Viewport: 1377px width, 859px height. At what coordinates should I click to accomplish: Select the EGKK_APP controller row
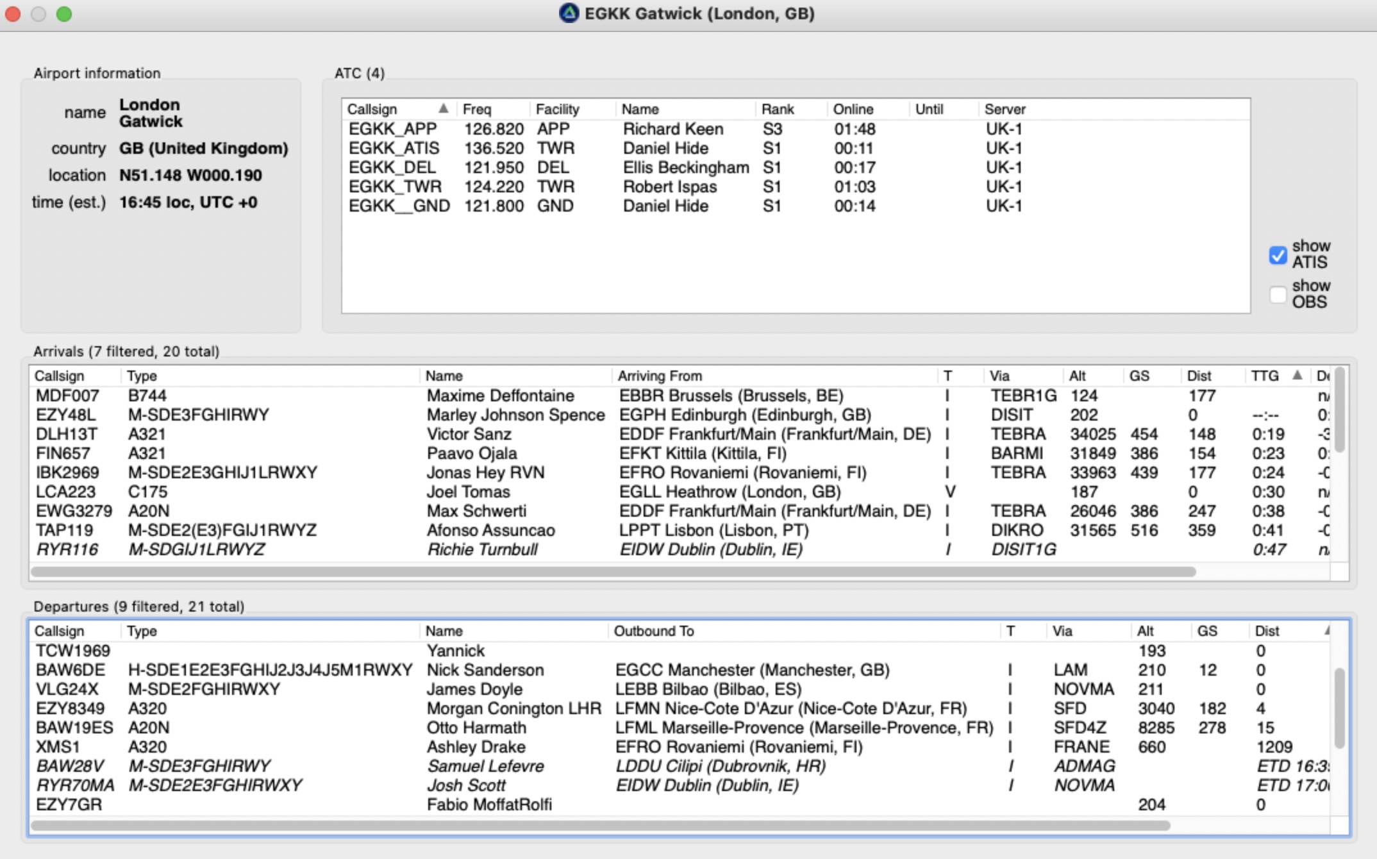tap(392, 129)
